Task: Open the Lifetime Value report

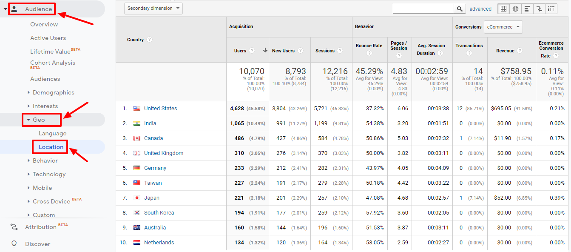Action: pyautogui.click(x=50, y=52)
